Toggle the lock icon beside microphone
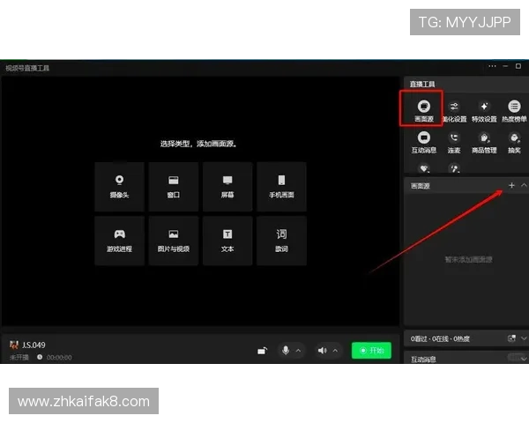This screenshot has height=423, width=529. coord(262,351)
